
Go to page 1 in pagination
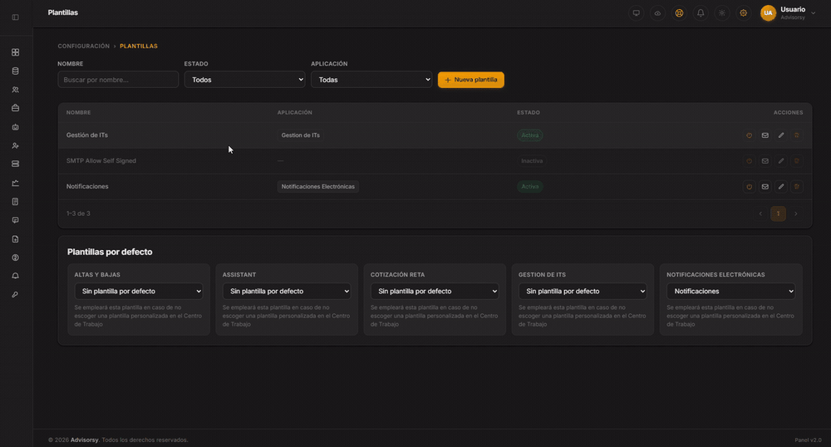[x=778, y=214]
